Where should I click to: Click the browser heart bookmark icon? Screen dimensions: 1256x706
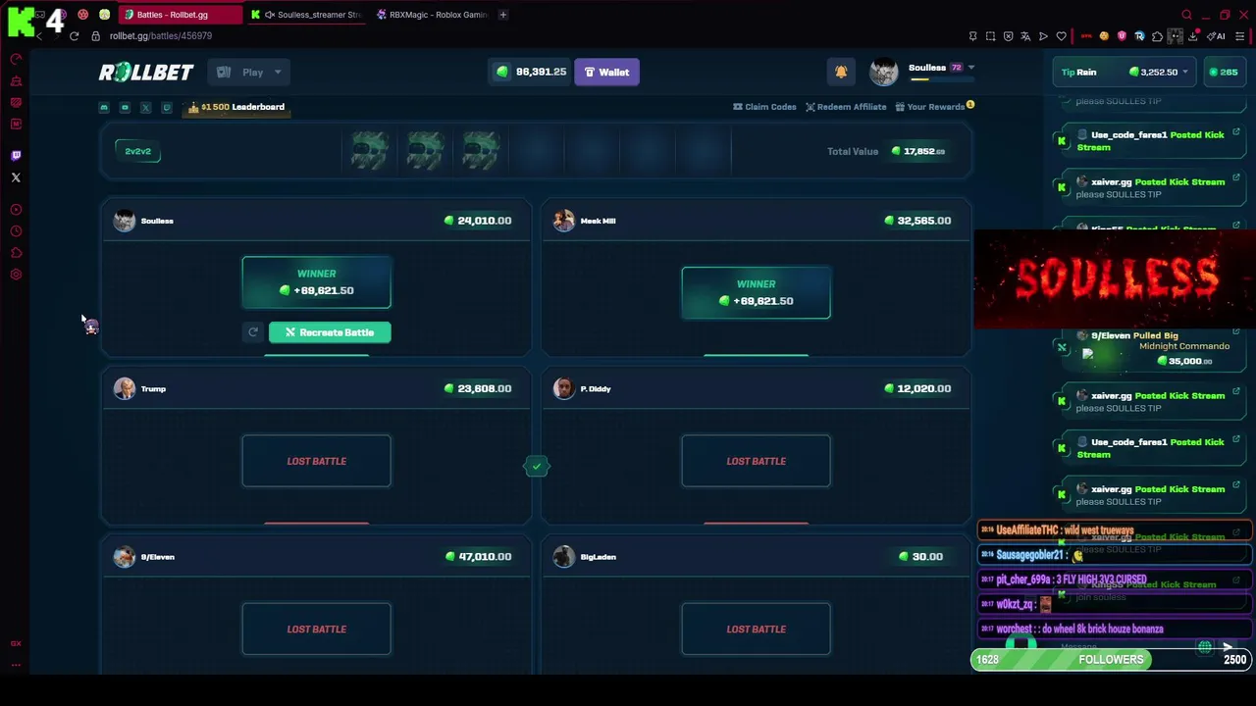tap(1062, 36)
